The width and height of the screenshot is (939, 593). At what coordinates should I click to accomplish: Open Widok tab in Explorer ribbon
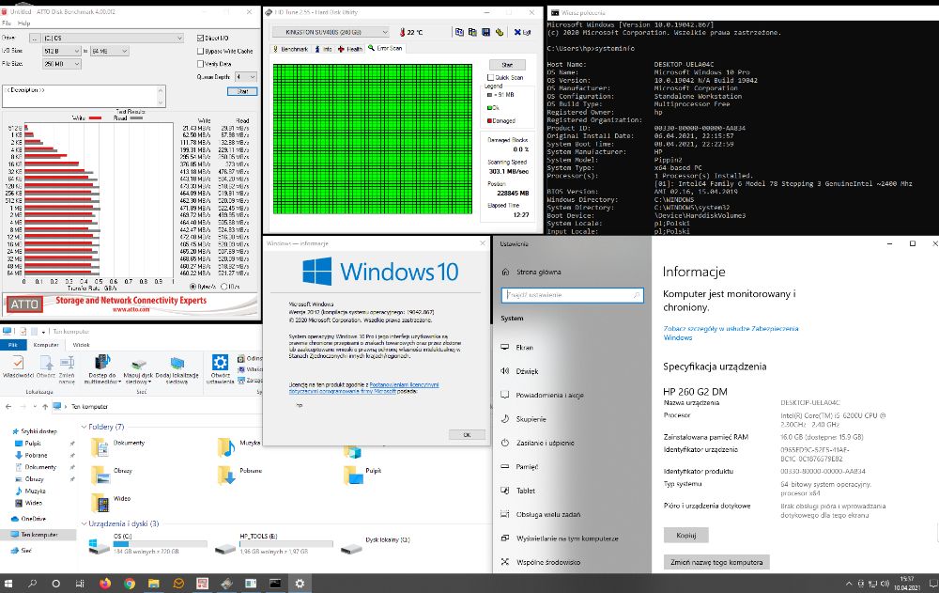pos(81,345)
